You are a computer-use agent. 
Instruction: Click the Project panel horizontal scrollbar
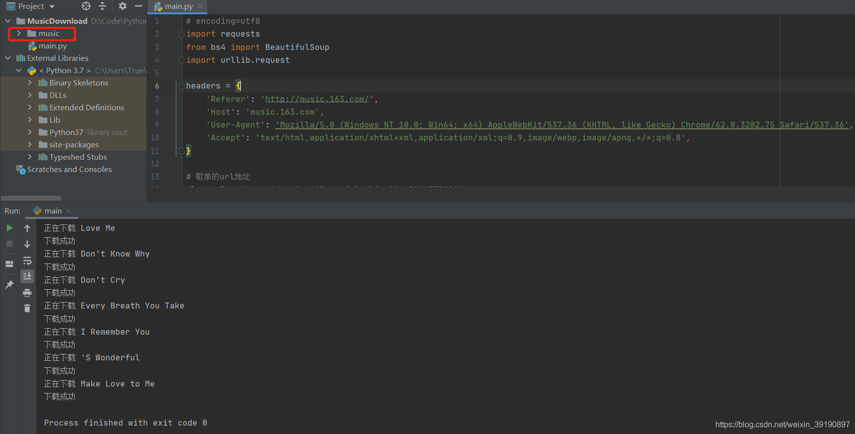31,198
